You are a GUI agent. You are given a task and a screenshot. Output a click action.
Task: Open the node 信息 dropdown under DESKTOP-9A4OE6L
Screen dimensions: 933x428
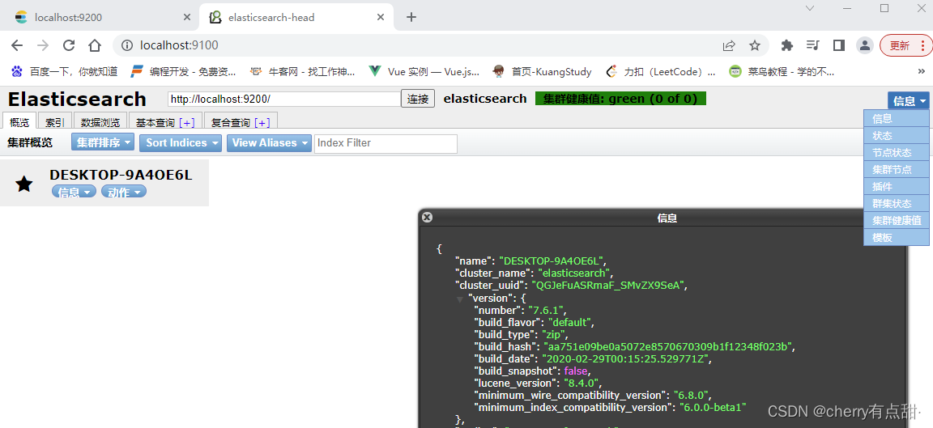coord(74,192)
